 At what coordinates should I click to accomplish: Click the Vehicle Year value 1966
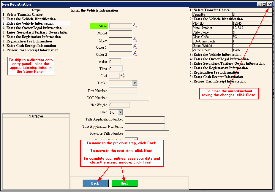click(x=252, y=50)
